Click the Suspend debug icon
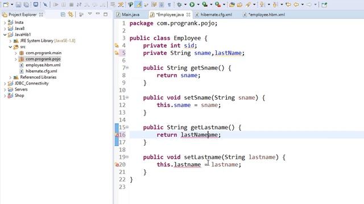Image resolution: width=364 pixels, height=204 pixels. (x=64, y=5)
